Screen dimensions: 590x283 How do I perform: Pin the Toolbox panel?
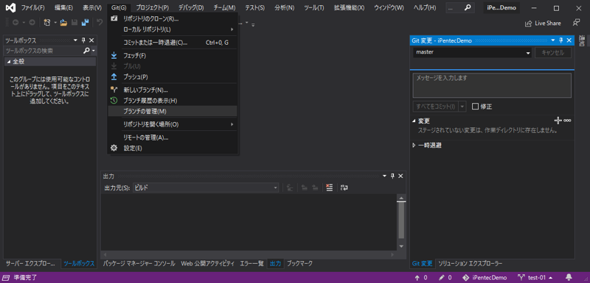[83, 40]
